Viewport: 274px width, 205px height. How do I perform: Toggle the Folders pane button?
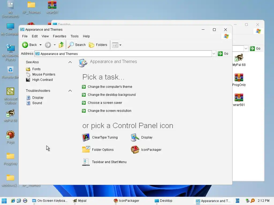click(98, 45)
